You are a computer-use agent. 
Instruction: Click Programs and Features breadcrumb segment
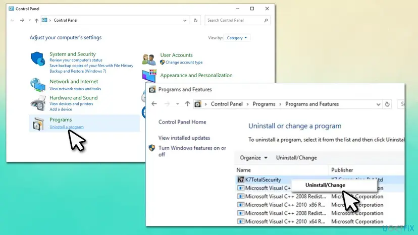tap(312, 104)
